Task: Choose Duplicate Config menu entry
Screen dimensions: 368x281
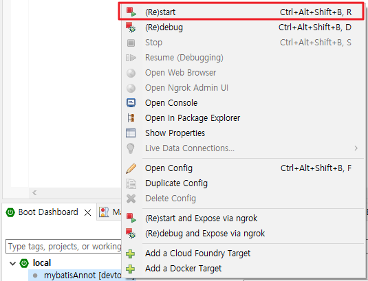Action: point(243,183)
